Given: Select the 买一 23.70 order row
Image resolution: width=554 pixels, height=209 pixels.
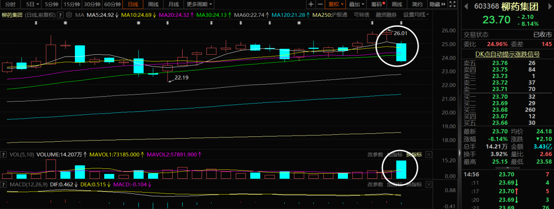Looking at the screenshot, I should (507, 97).
